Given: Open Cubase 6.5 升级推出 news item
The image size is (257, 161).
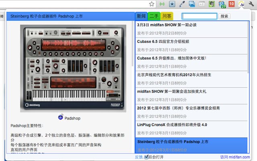Looking at the screenshot, I should (191, 62).
